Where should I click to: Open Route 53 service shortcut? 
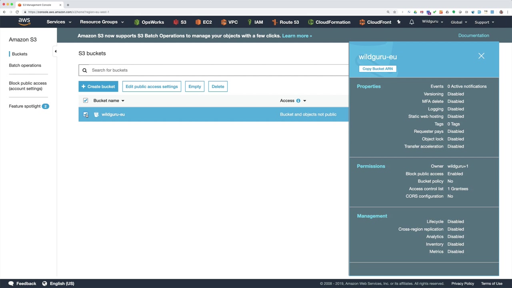[285, 22]
